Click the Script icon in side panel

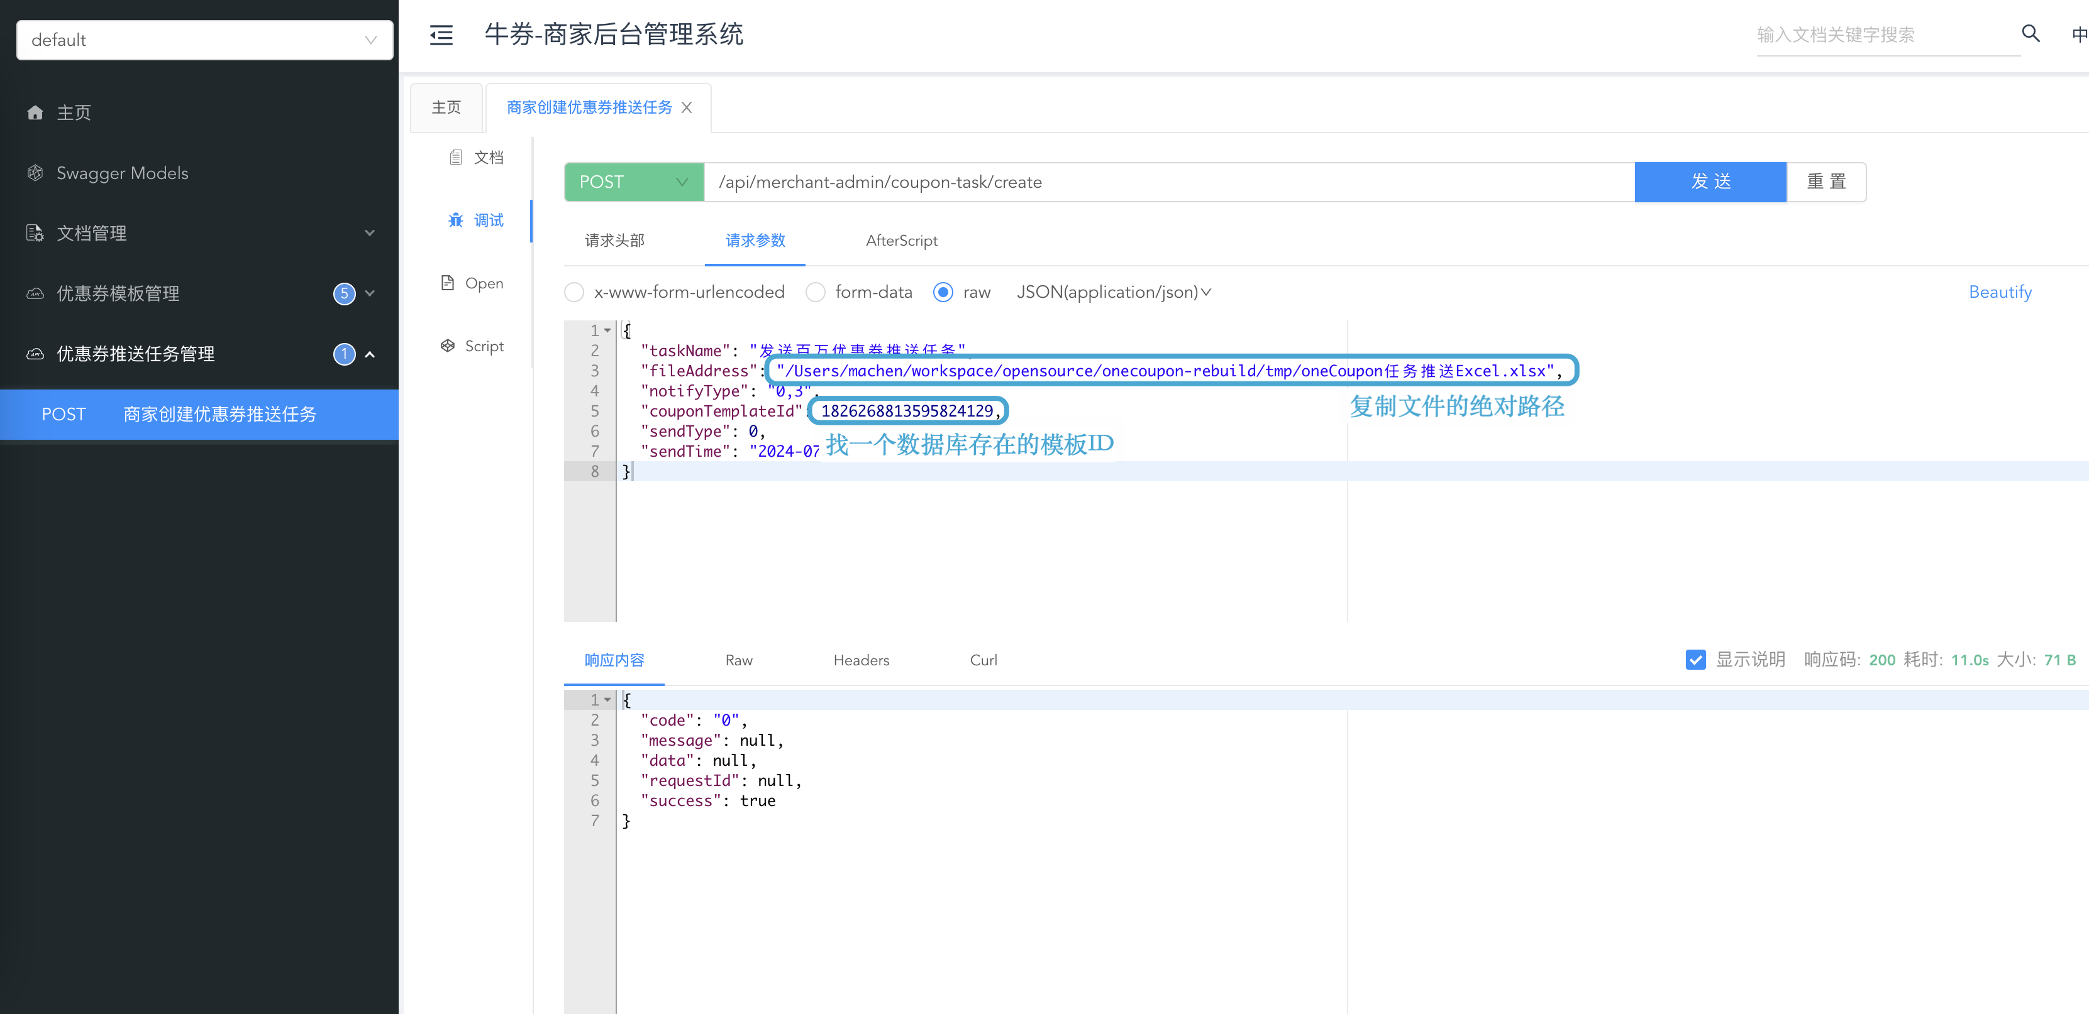447,346
